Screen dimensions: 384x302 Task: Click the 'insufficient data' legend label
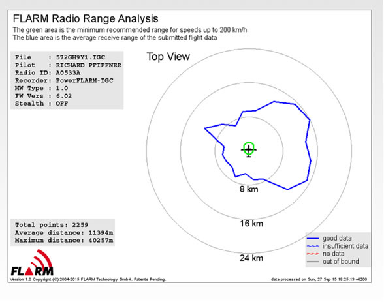[x=345, y=246]
